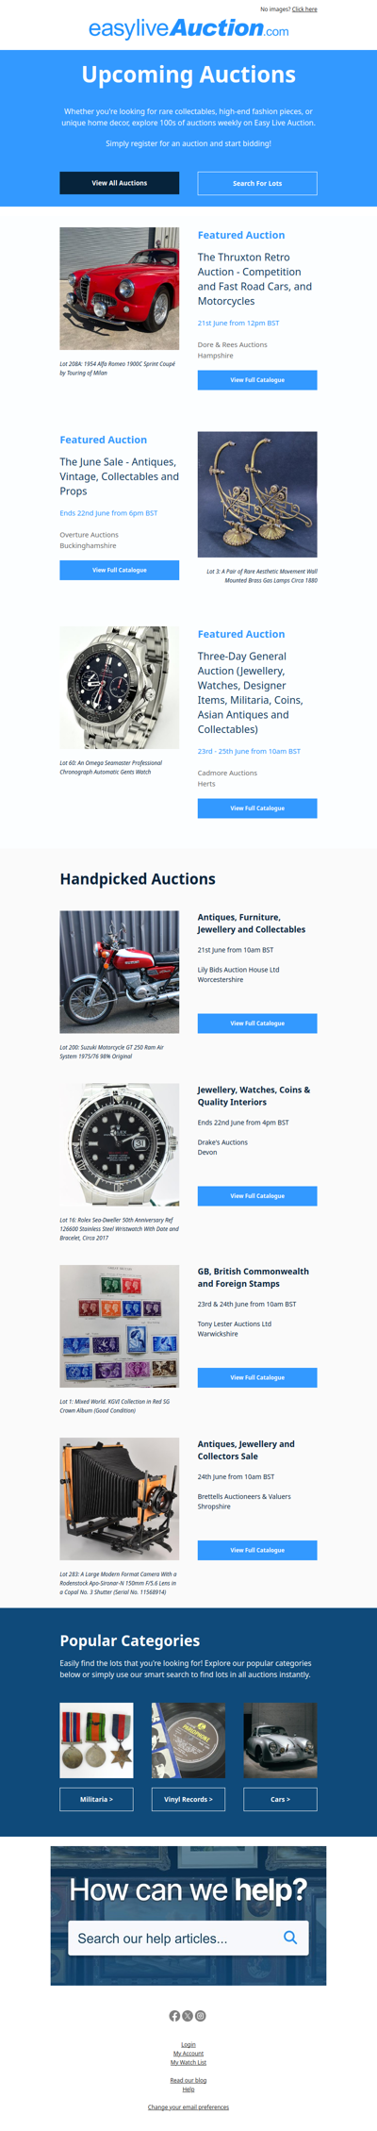Image resolution: width=377 pixels, height=2131 pixels.
Task: Open the Militaria category
Action: [x=96, y=1799]
